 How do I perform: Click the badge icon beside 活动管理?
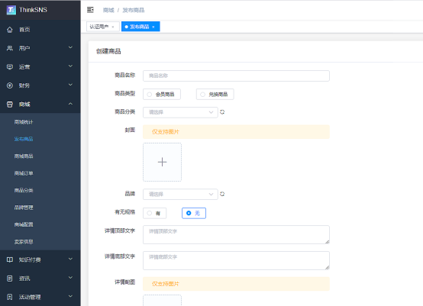coord(10,297)
